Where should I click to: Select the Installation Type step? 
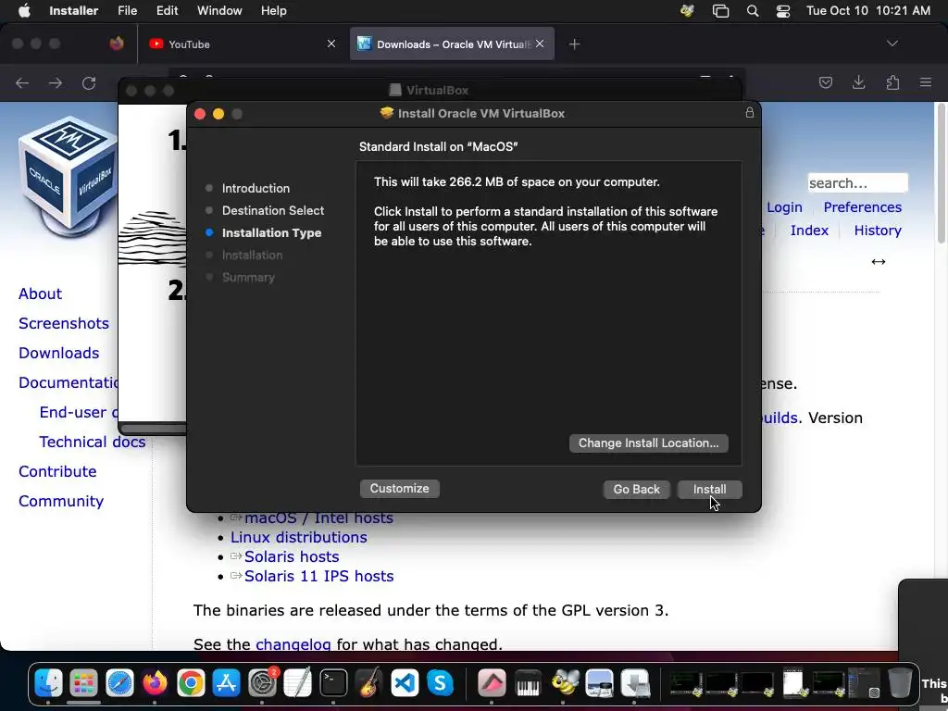click(271, 232)
